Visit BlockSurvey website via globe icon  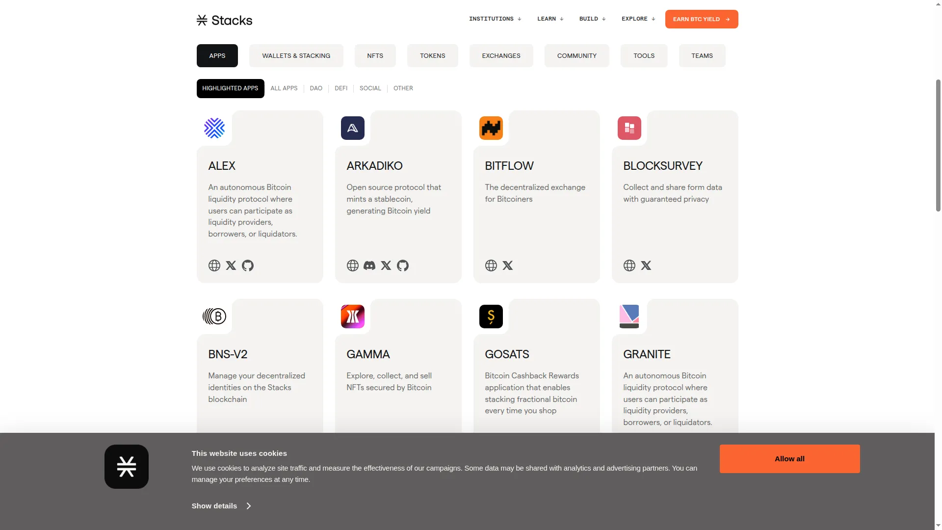pos(629,265)
